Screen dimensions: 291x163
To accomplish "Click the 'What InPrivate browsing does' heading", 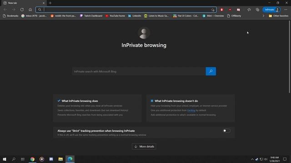I will pos(80,101).
